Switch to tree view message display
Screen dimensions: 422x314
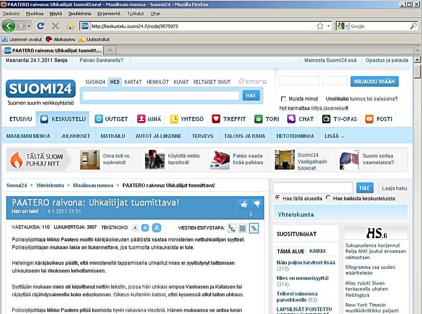pos(232,228)
